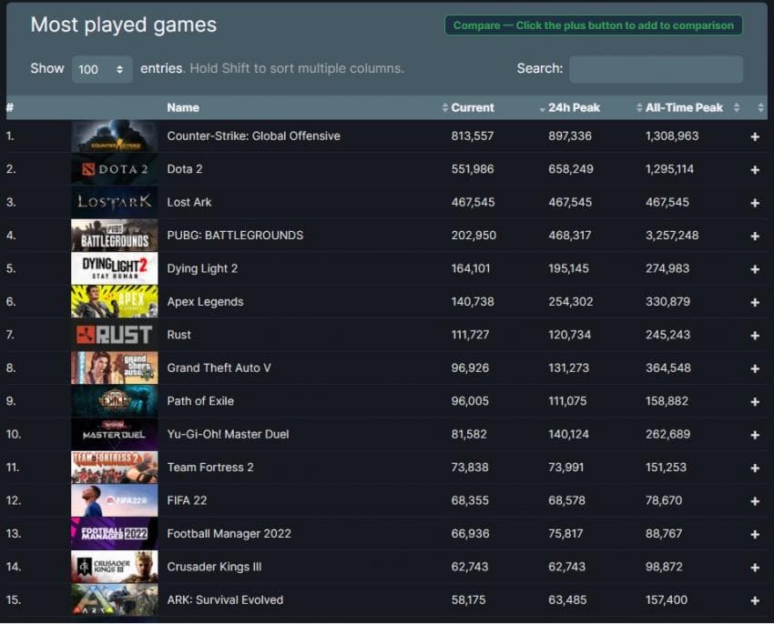Open the ARK: Survival Evolved link

point(225,599)
